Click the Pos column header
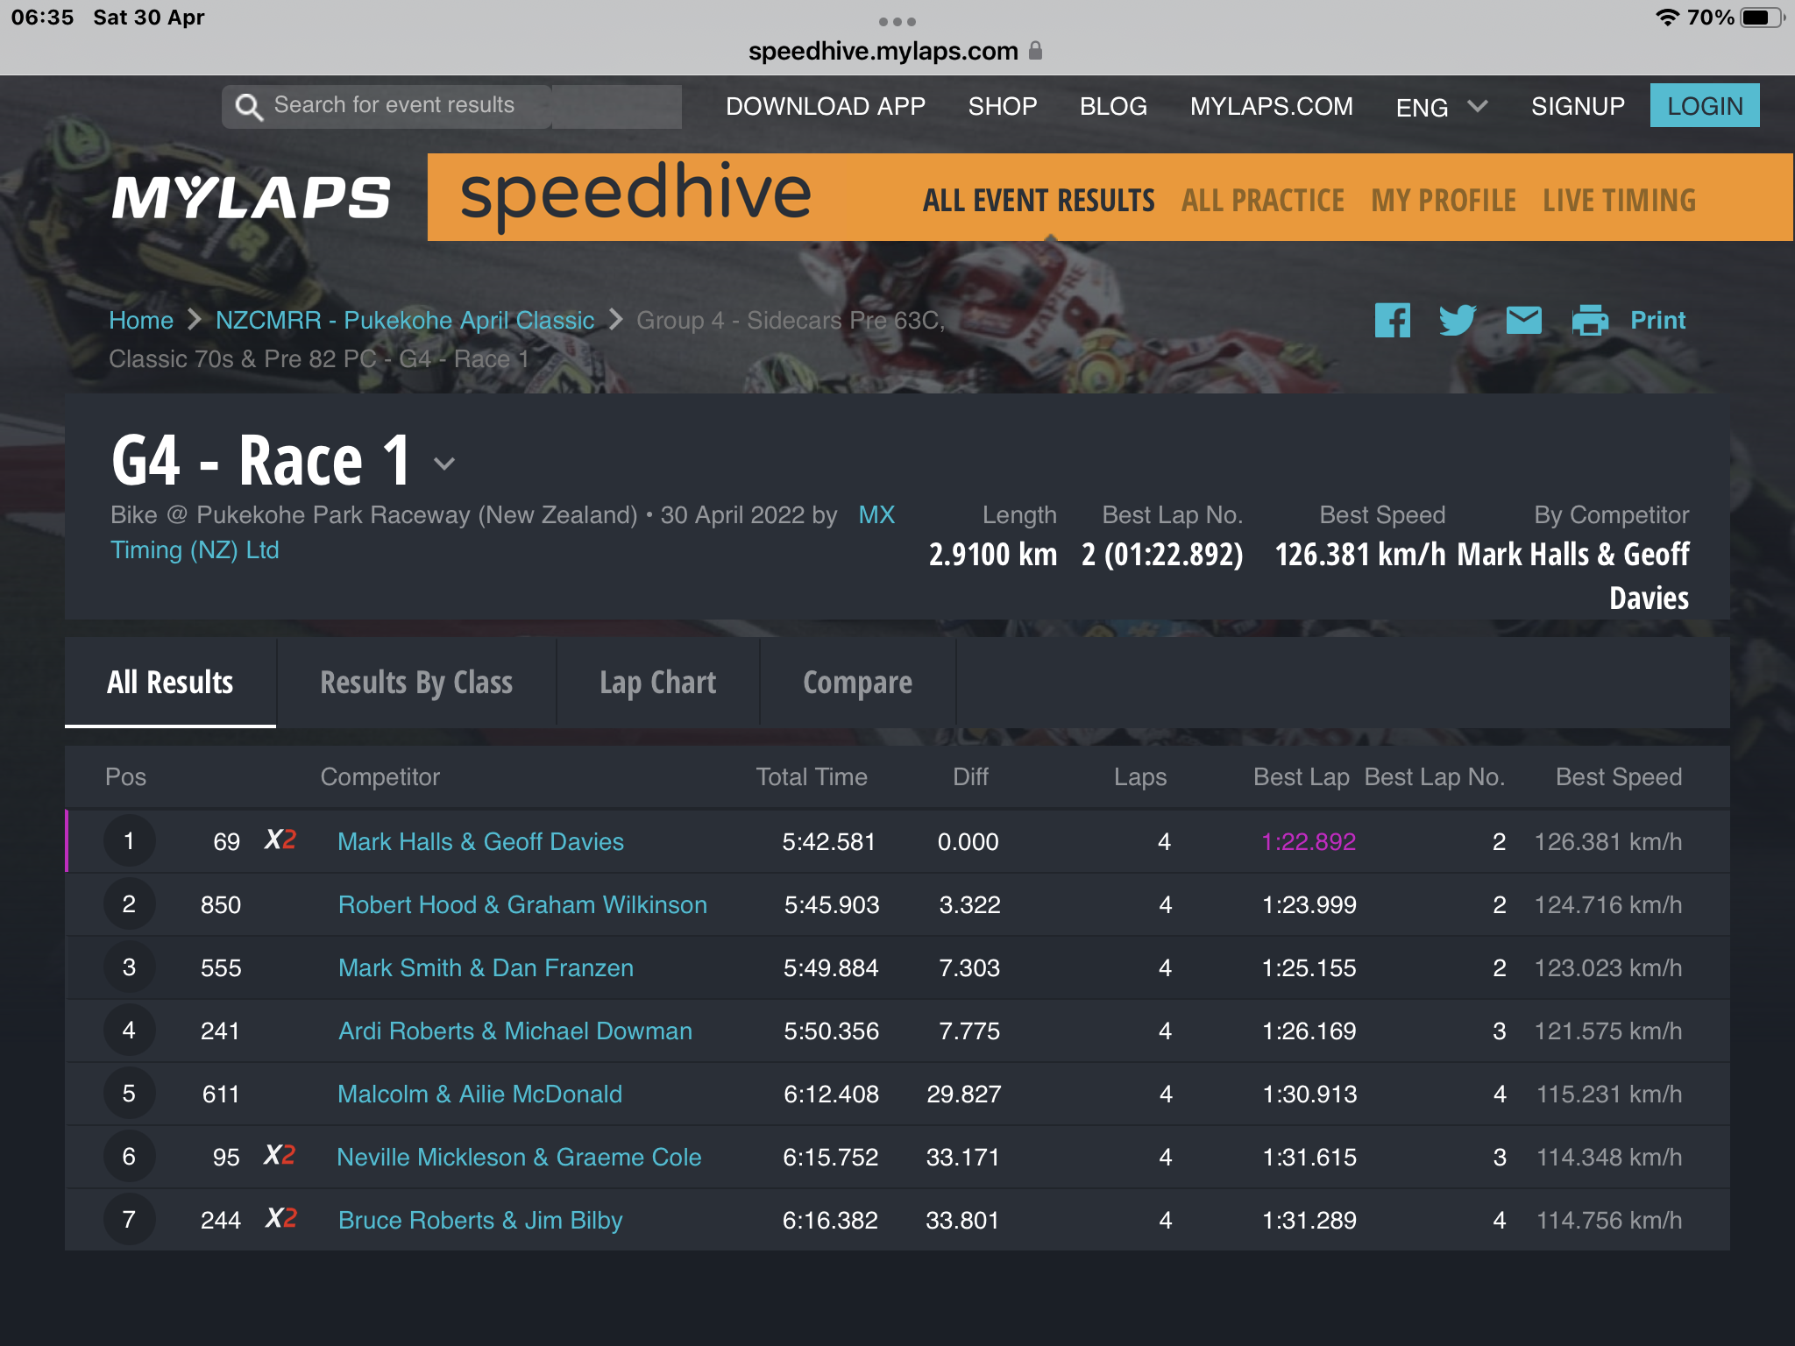The height and width of the screenshot is (1346, 1795). pyautogui.click(x=125, y=776)
